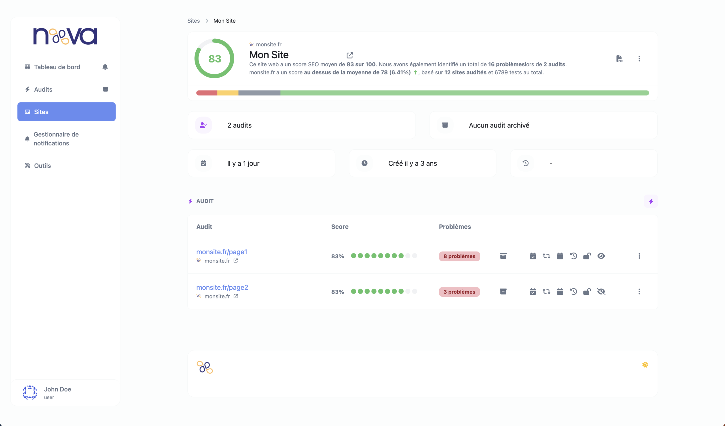Export the site report as PDF
The image size is (725, 426).
(619, 59)
